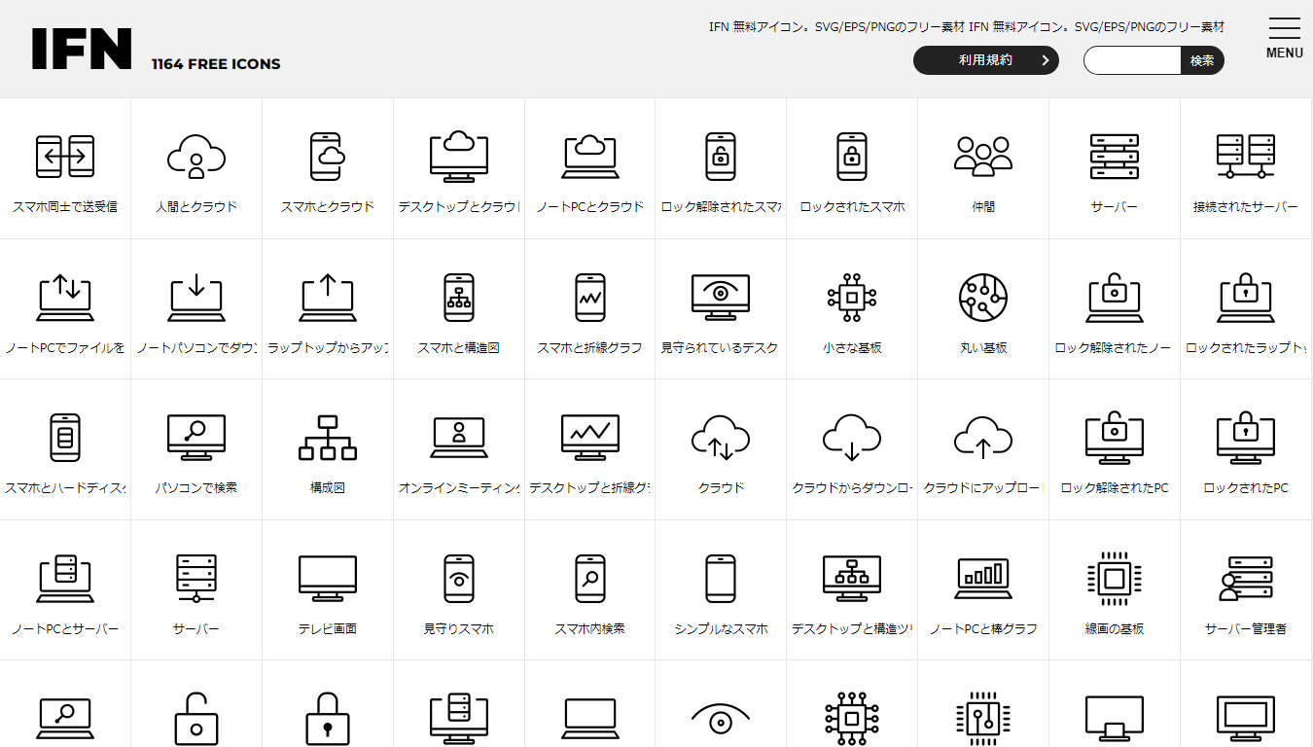The image size is (1313, 747).
Task: Choose the 小さな基板 chip icon
Action: coord(852,298)
